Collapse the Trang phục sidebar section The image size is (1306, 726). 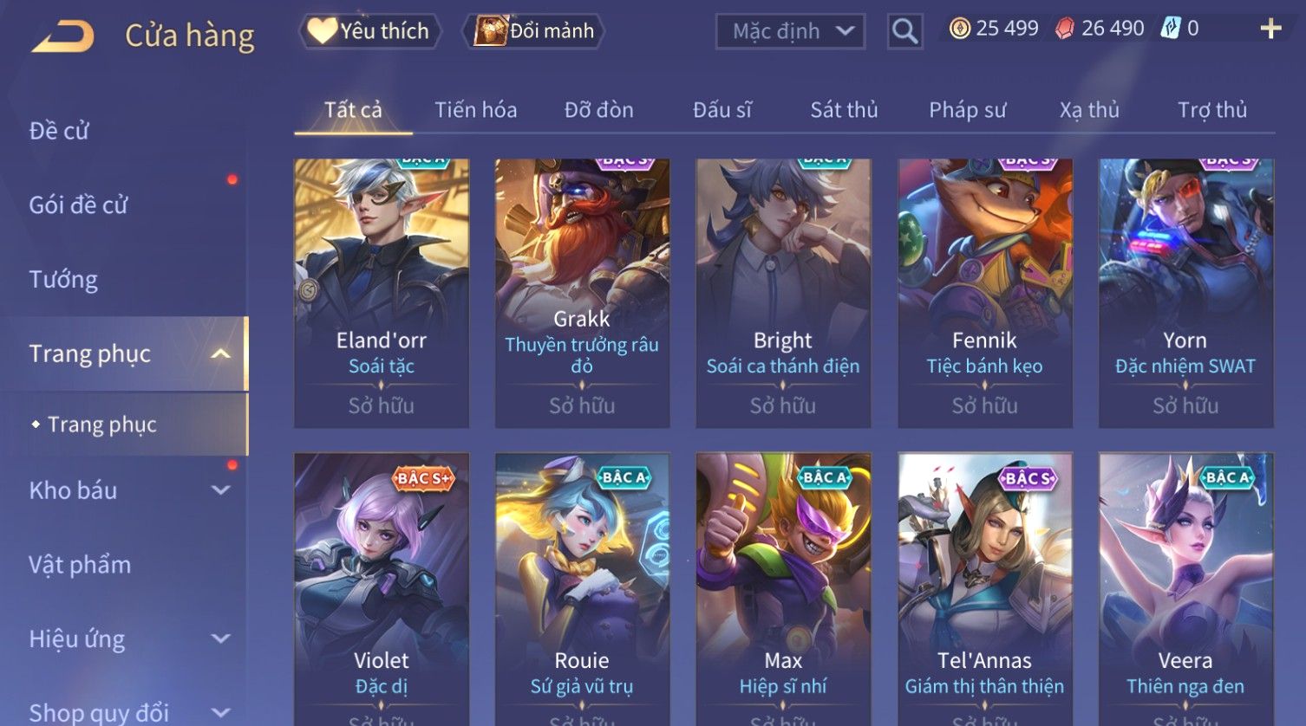(221, 353)
